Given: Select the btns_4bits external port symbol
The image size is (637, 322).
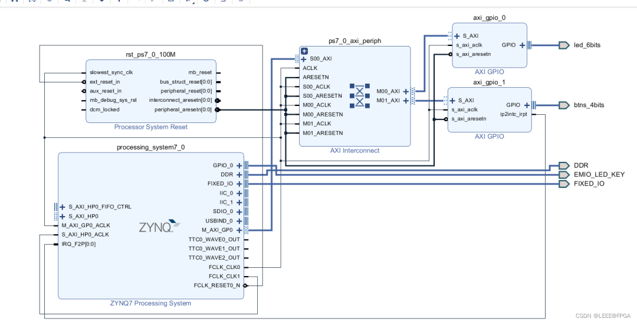Looking at the screenshot, I should [563, 105].
